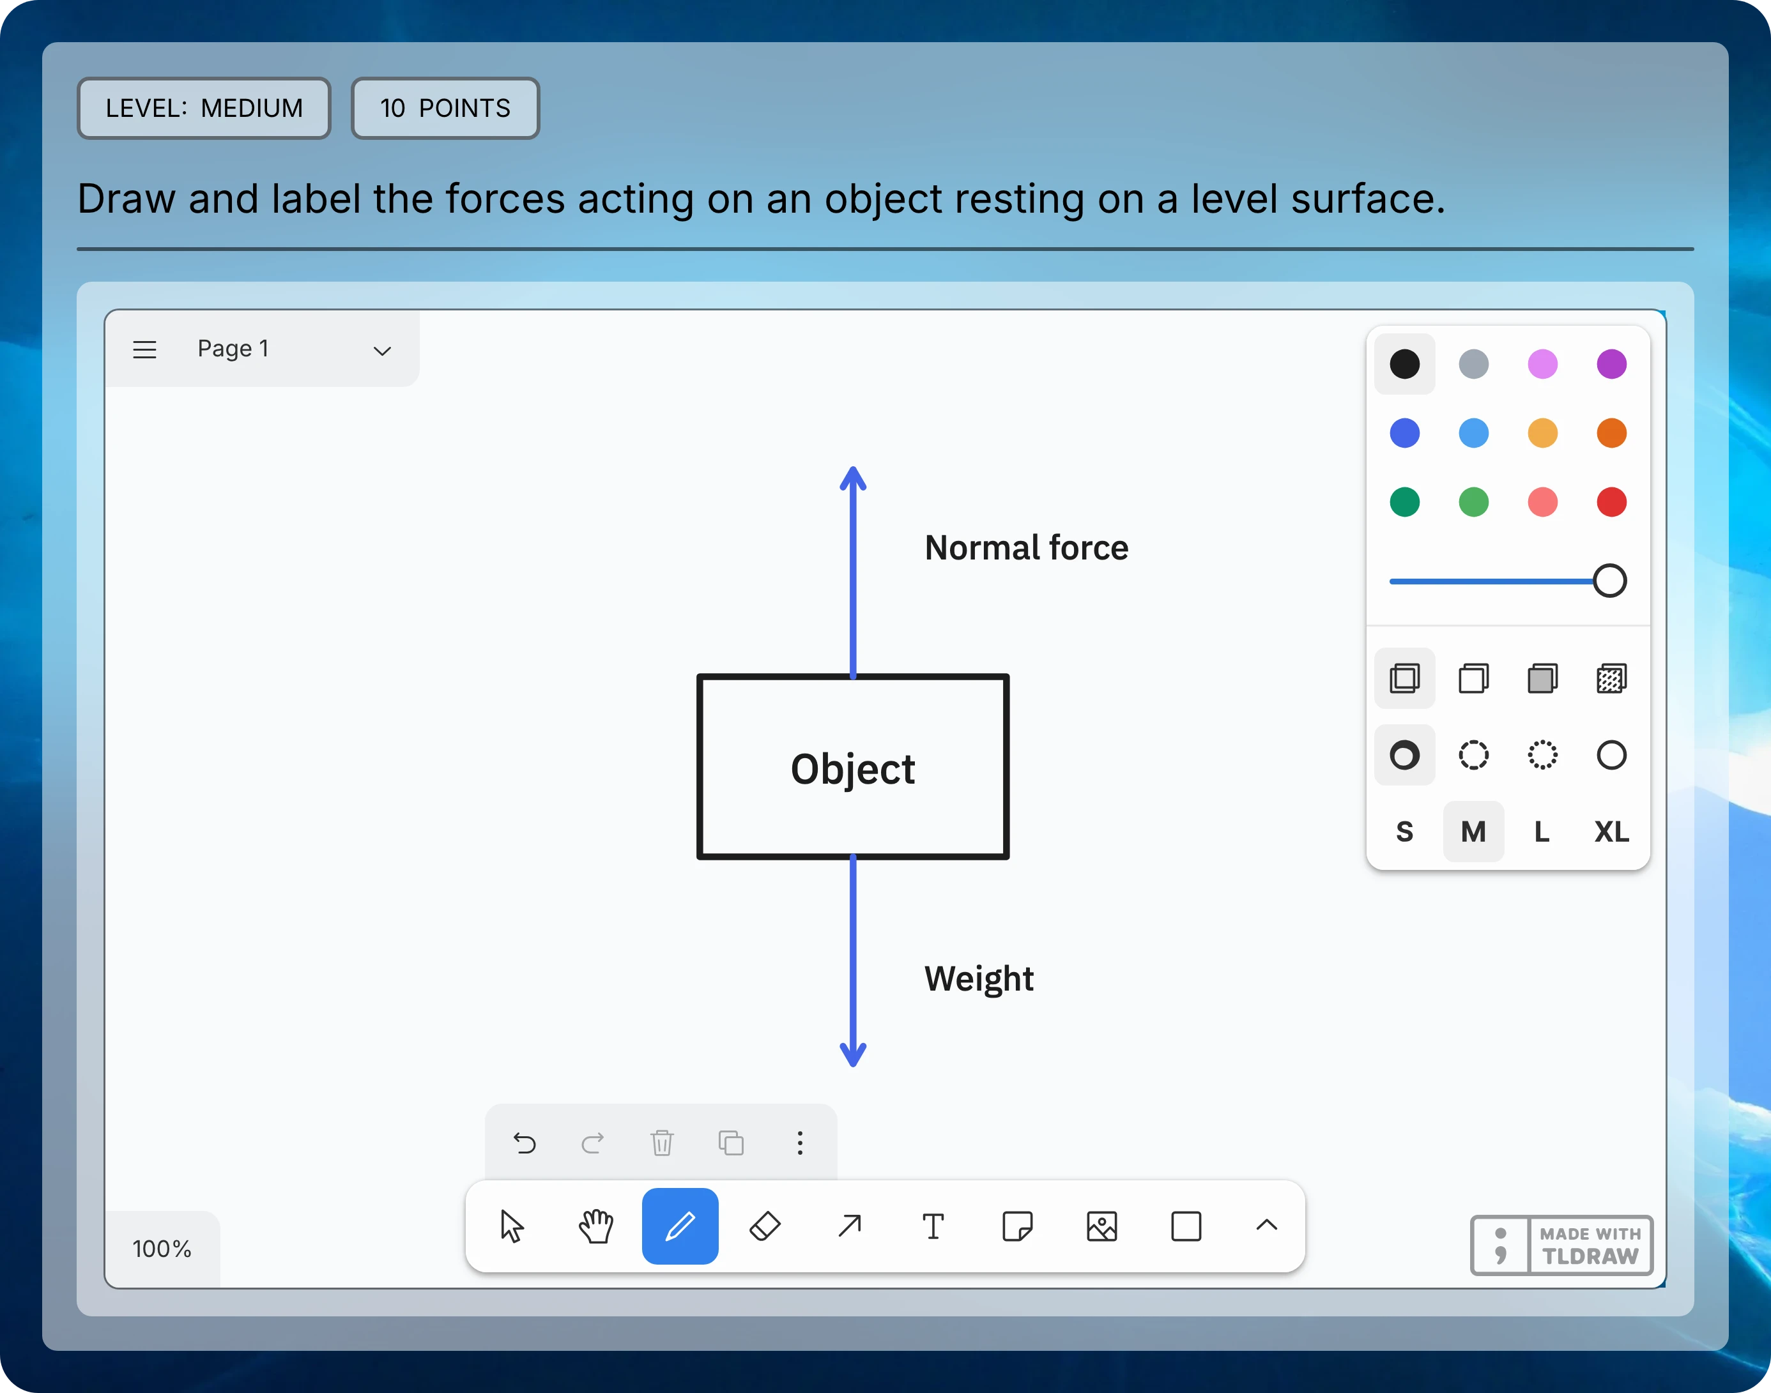Set fill style to none
The width and height of the screenshot is (1771, 1393).
[1405, 678]
